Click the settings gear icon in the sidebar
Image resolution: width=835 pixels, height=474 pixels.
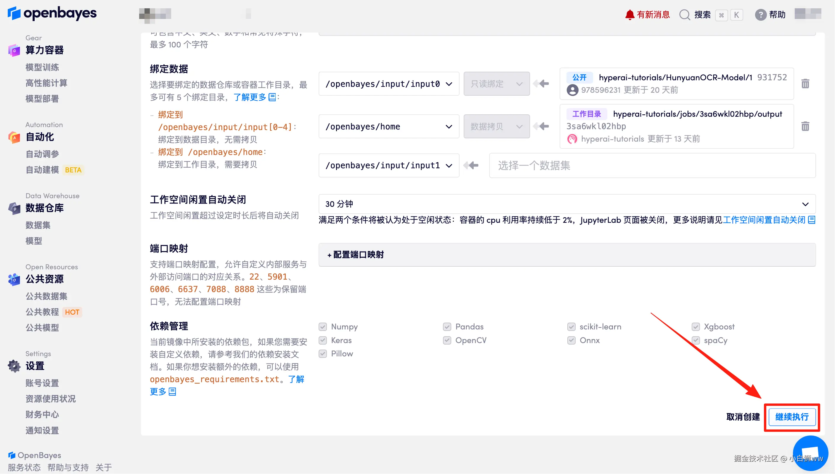pyautogui.click(x=14, y=366)
